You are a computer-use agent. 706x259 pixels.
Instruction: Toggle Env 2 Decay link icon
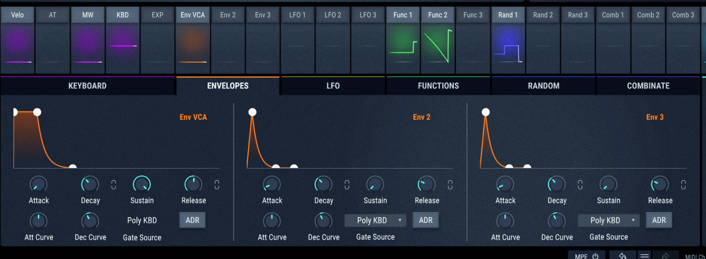(347, 184)
